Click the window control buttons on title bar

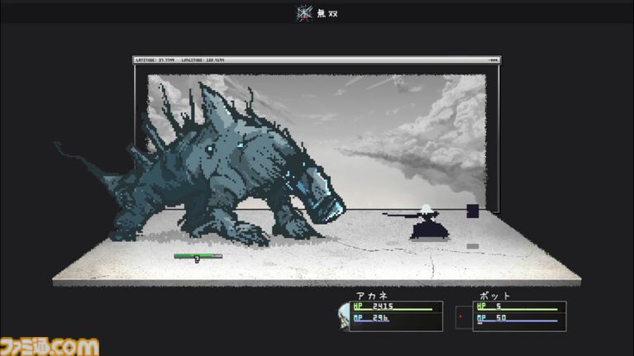coord(493,60)
